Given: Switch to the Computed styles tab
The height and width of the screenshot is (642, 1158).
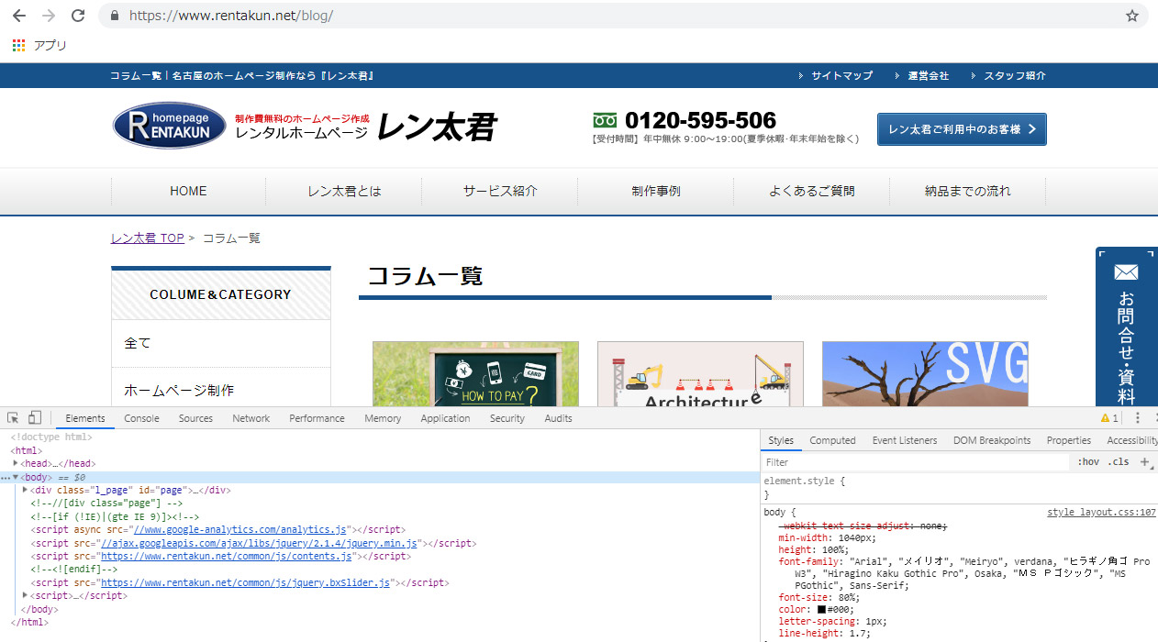Looking at the screenshot, I should coord(832,440).
